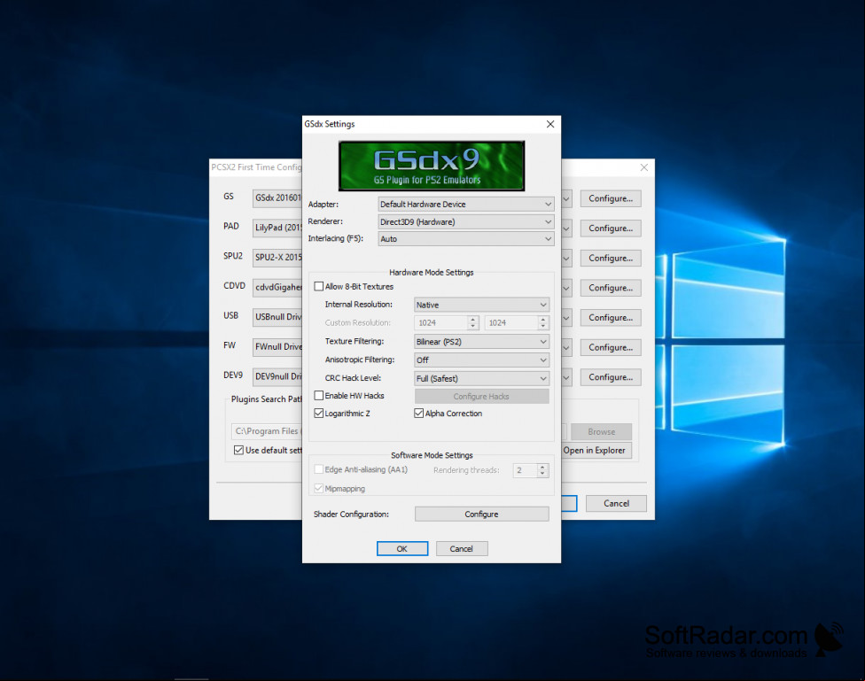Click the Software Mode Settings group label
Screen dimensions: 865x681
click(432, 455)
